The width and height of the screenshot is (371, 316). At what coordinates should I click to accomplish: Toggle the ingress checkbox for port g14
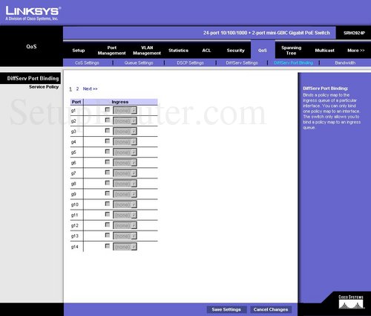coord(108,246)
